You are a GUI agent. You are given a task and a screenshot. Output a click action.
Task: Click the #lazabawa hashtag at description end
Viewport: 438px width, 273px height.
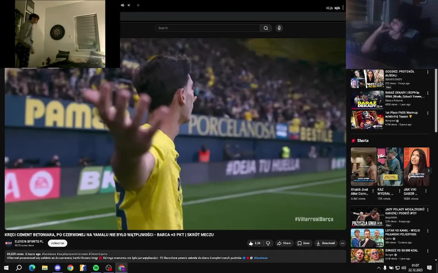tap(260, 258)
